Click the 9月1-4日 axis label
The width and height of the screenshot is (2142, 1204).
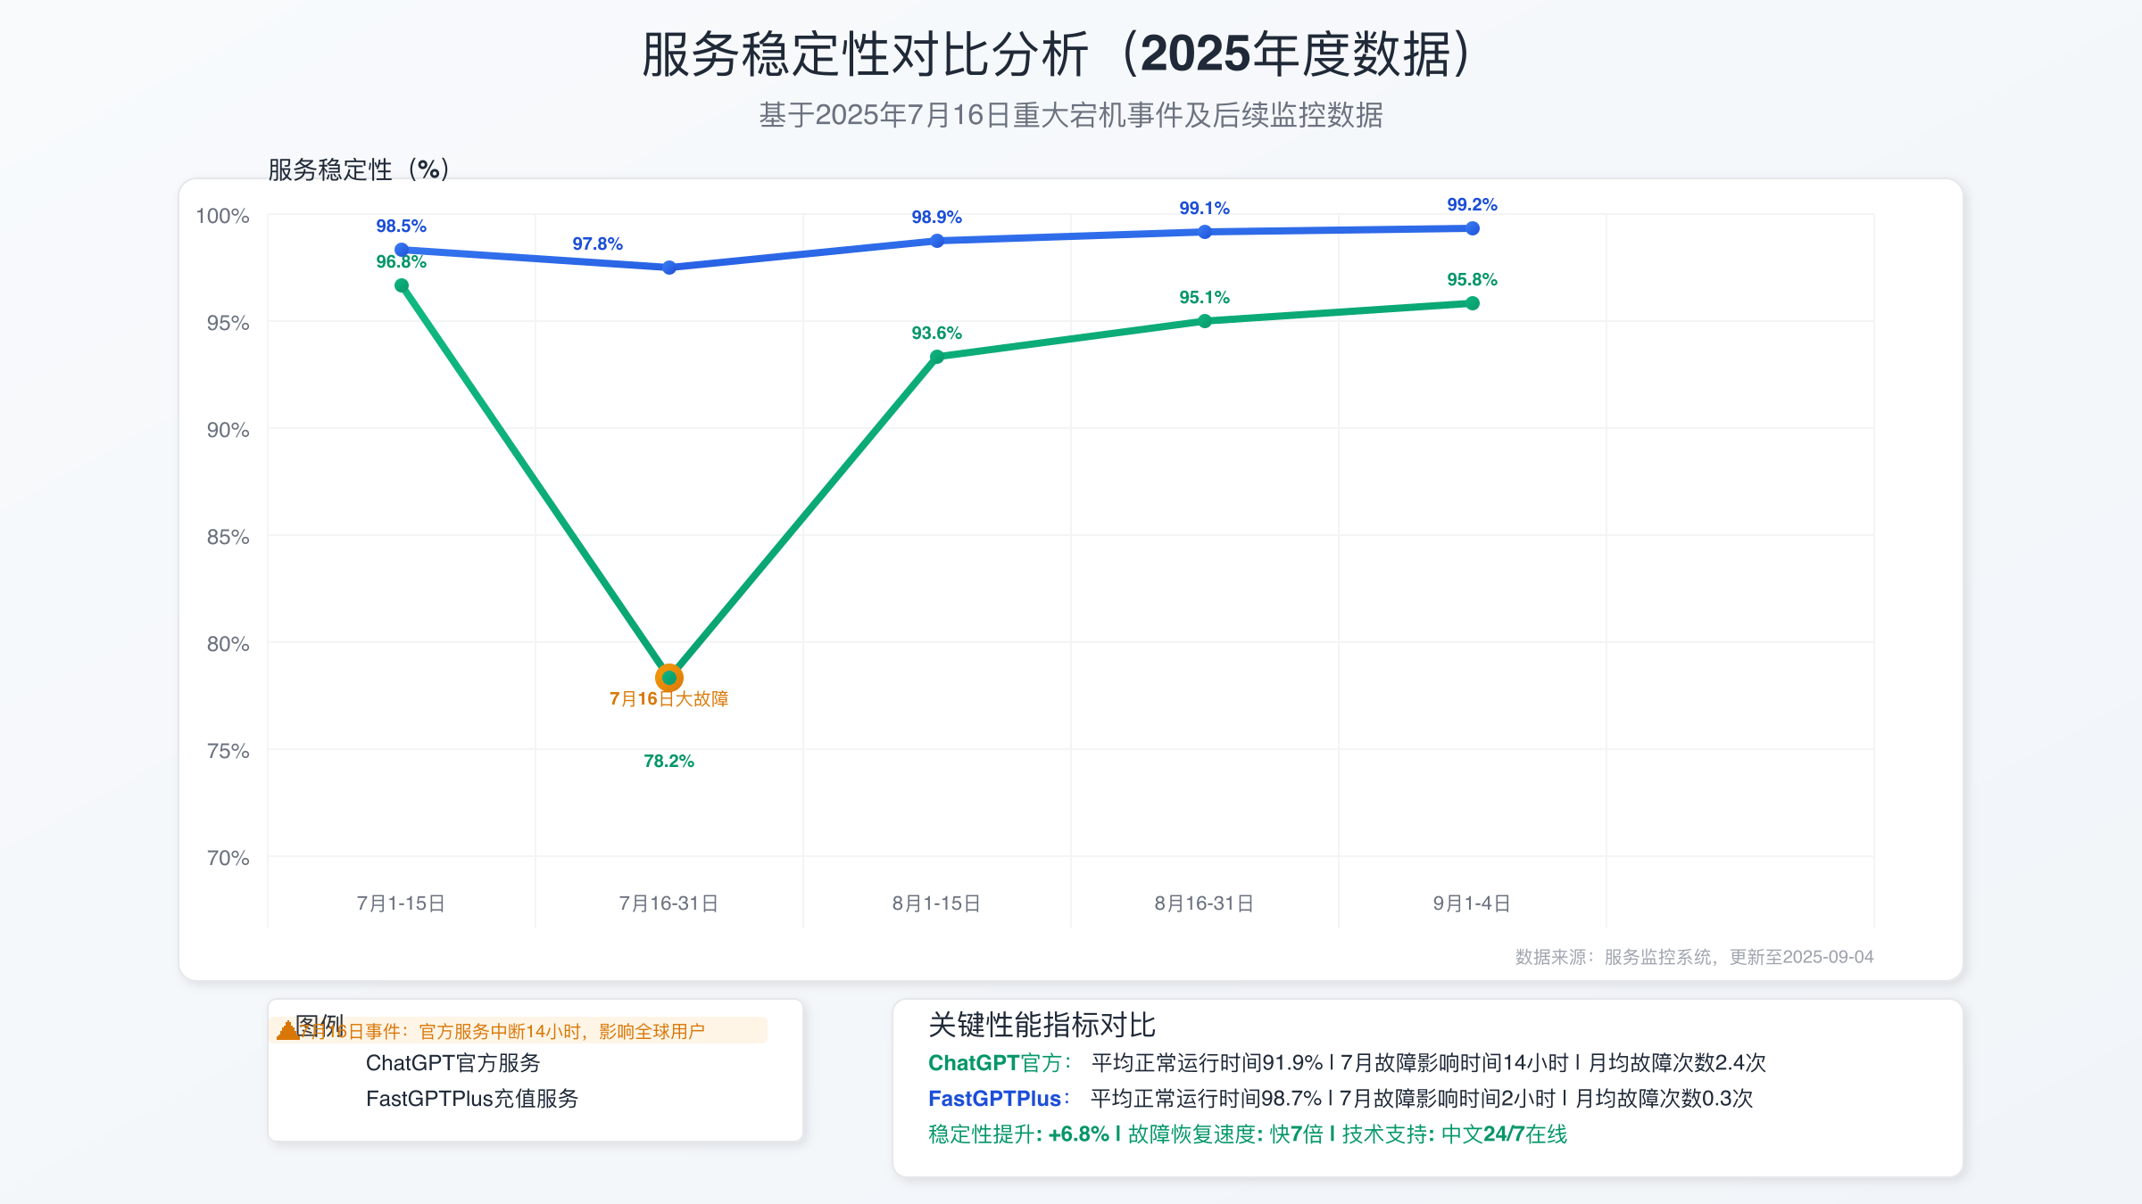click(x=1473, y=903)
